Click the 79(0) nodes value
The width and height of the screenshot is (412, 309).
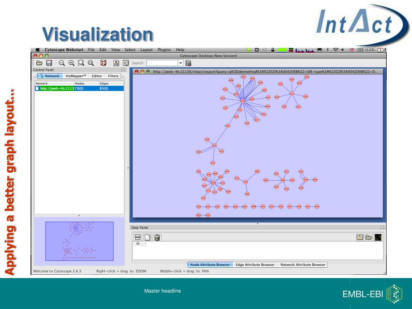pyautogui.click(x=79, y=89)
